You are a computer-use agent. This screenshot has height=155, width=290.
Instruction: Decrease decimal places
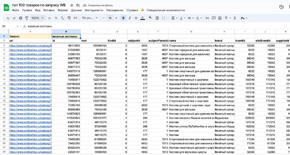[62, 18]
